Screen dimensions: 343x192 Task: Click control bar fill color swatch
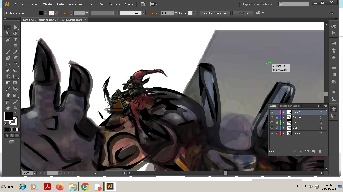[x=41, y=13]
